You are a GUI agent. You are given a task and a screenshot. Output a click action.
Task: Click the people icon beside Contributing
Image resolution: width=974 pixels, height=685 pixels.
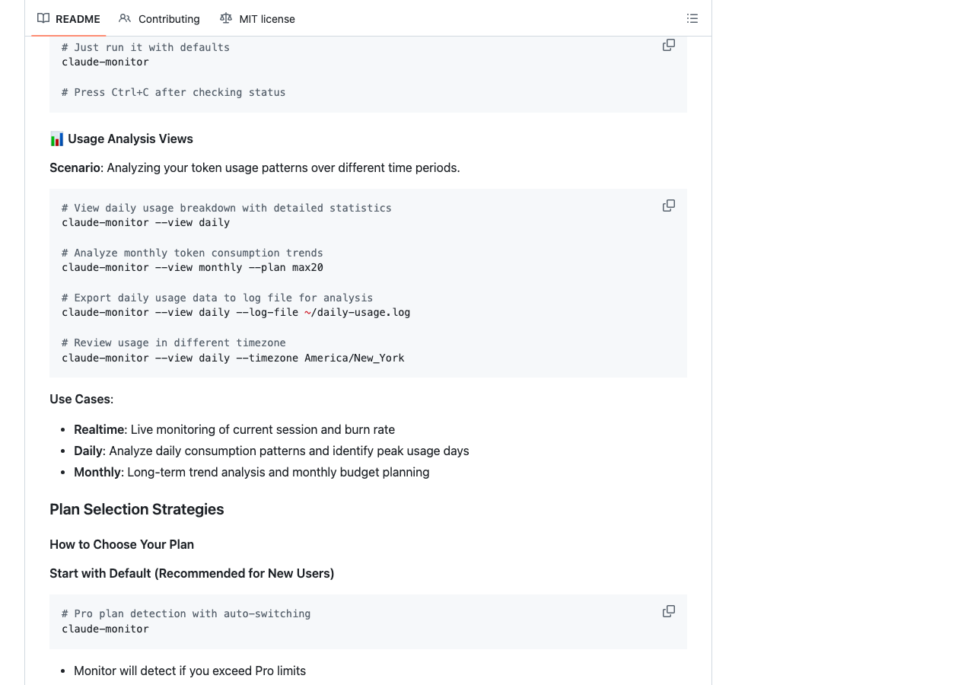pos(125,18)
